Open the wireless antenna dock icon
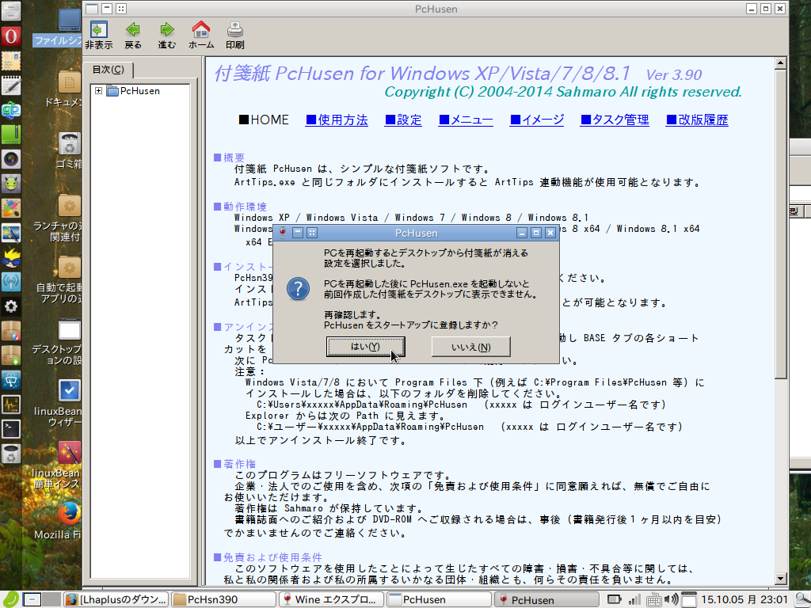The width and height of the screenshot is (811, 608). 11,282
